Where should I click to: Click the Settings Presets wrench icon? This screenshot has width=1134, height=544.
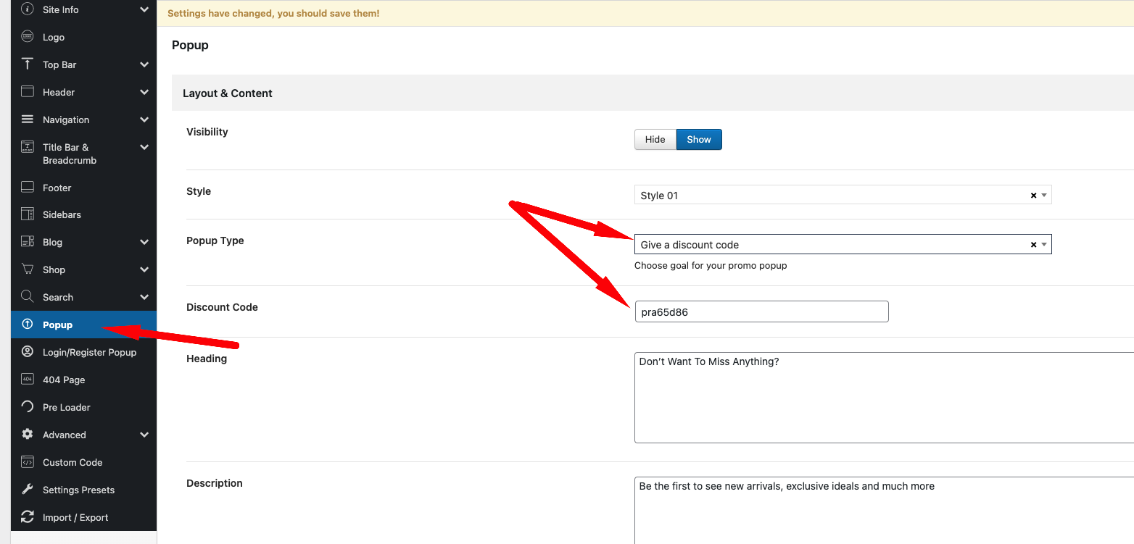(x=28, y=490)
